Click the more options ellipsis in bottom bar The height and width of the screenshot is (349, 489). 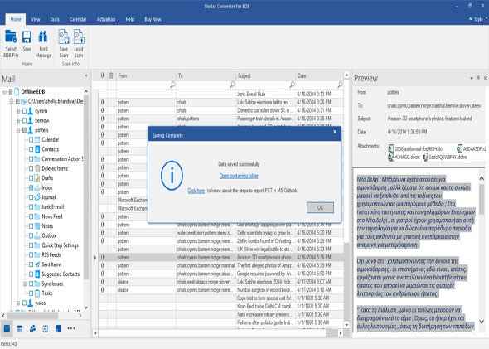click(71, 328)
